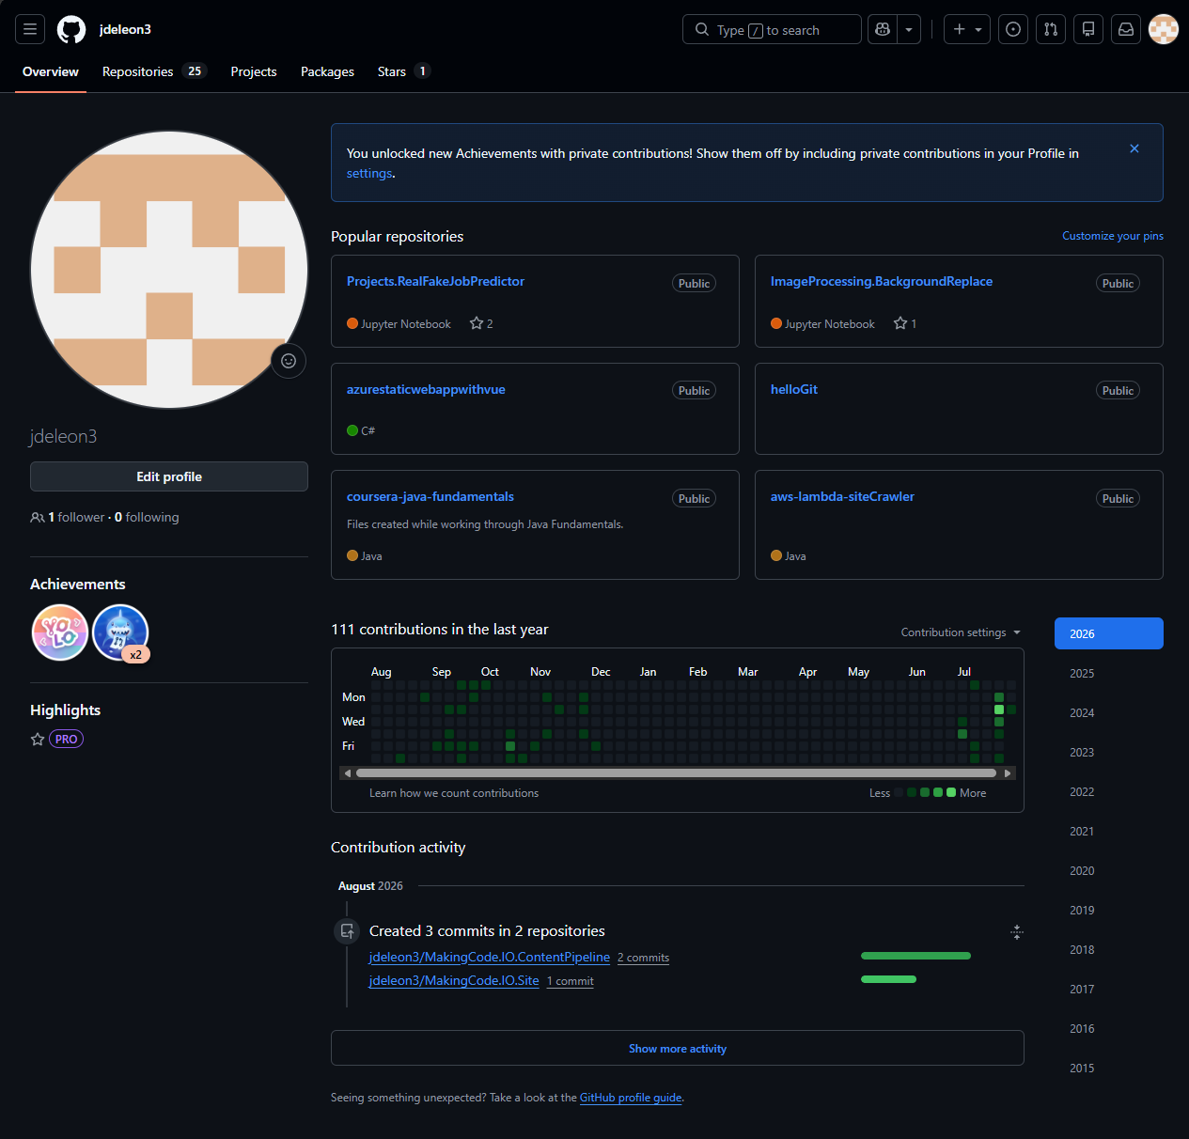The image size is (1189, 1139).
Task: Click the Edit profile button
Action: tap(169, 476)
